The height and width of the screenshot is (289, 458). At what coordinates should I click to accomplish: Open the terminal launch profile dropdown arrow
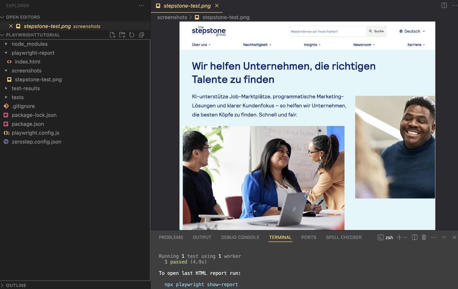click(x=406, y=237)
